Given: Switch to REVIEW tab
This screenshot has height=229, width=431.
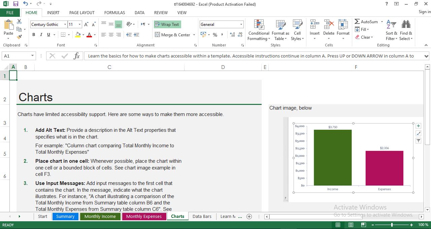Looking at the screenshot, I should 161,13.
